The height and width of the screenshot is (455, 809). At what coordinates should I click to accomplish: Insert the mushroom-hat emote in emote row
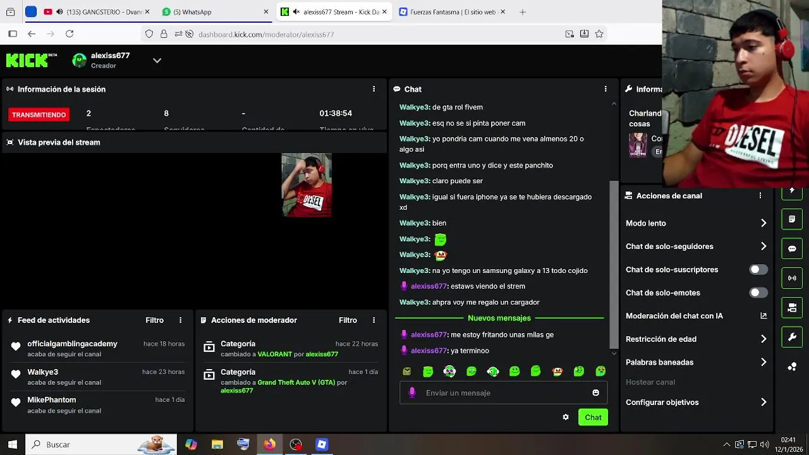coord(557,372)
